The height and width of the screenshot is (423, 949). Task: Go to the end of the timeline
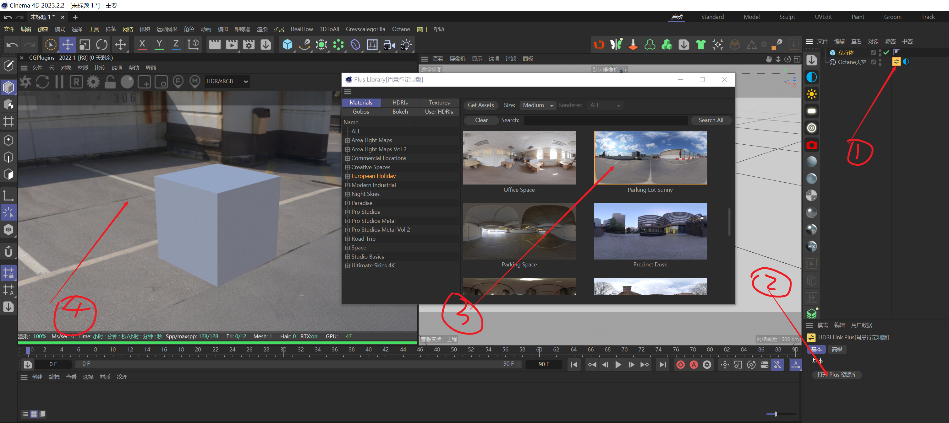pos(663,365)
